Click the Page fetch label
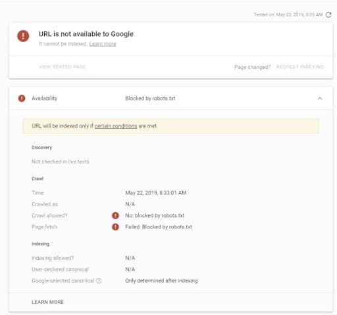This screenshot has height=315, width=337. click(44, 227)
